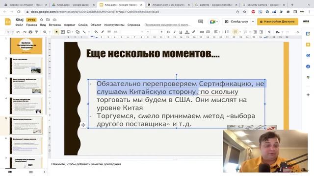This screenshot has width=314, height=176.
Task: Switch to the Amazon.com 2K Security tab
Action: pyautogui.click(x=169, y=5)
